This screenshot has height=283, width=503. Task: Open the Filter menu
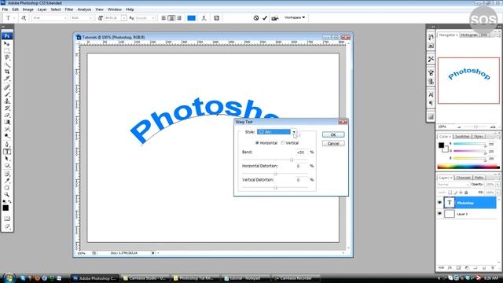click(x=69, y=9)
